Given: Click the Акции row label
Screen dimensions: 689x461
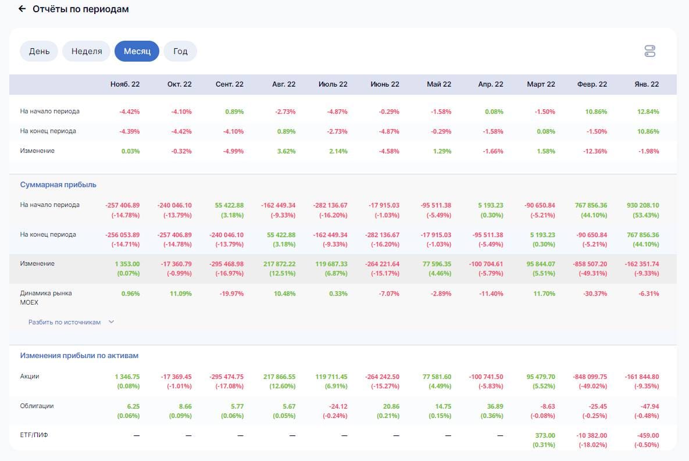Looking at the screenshot, I should [30, 376].
